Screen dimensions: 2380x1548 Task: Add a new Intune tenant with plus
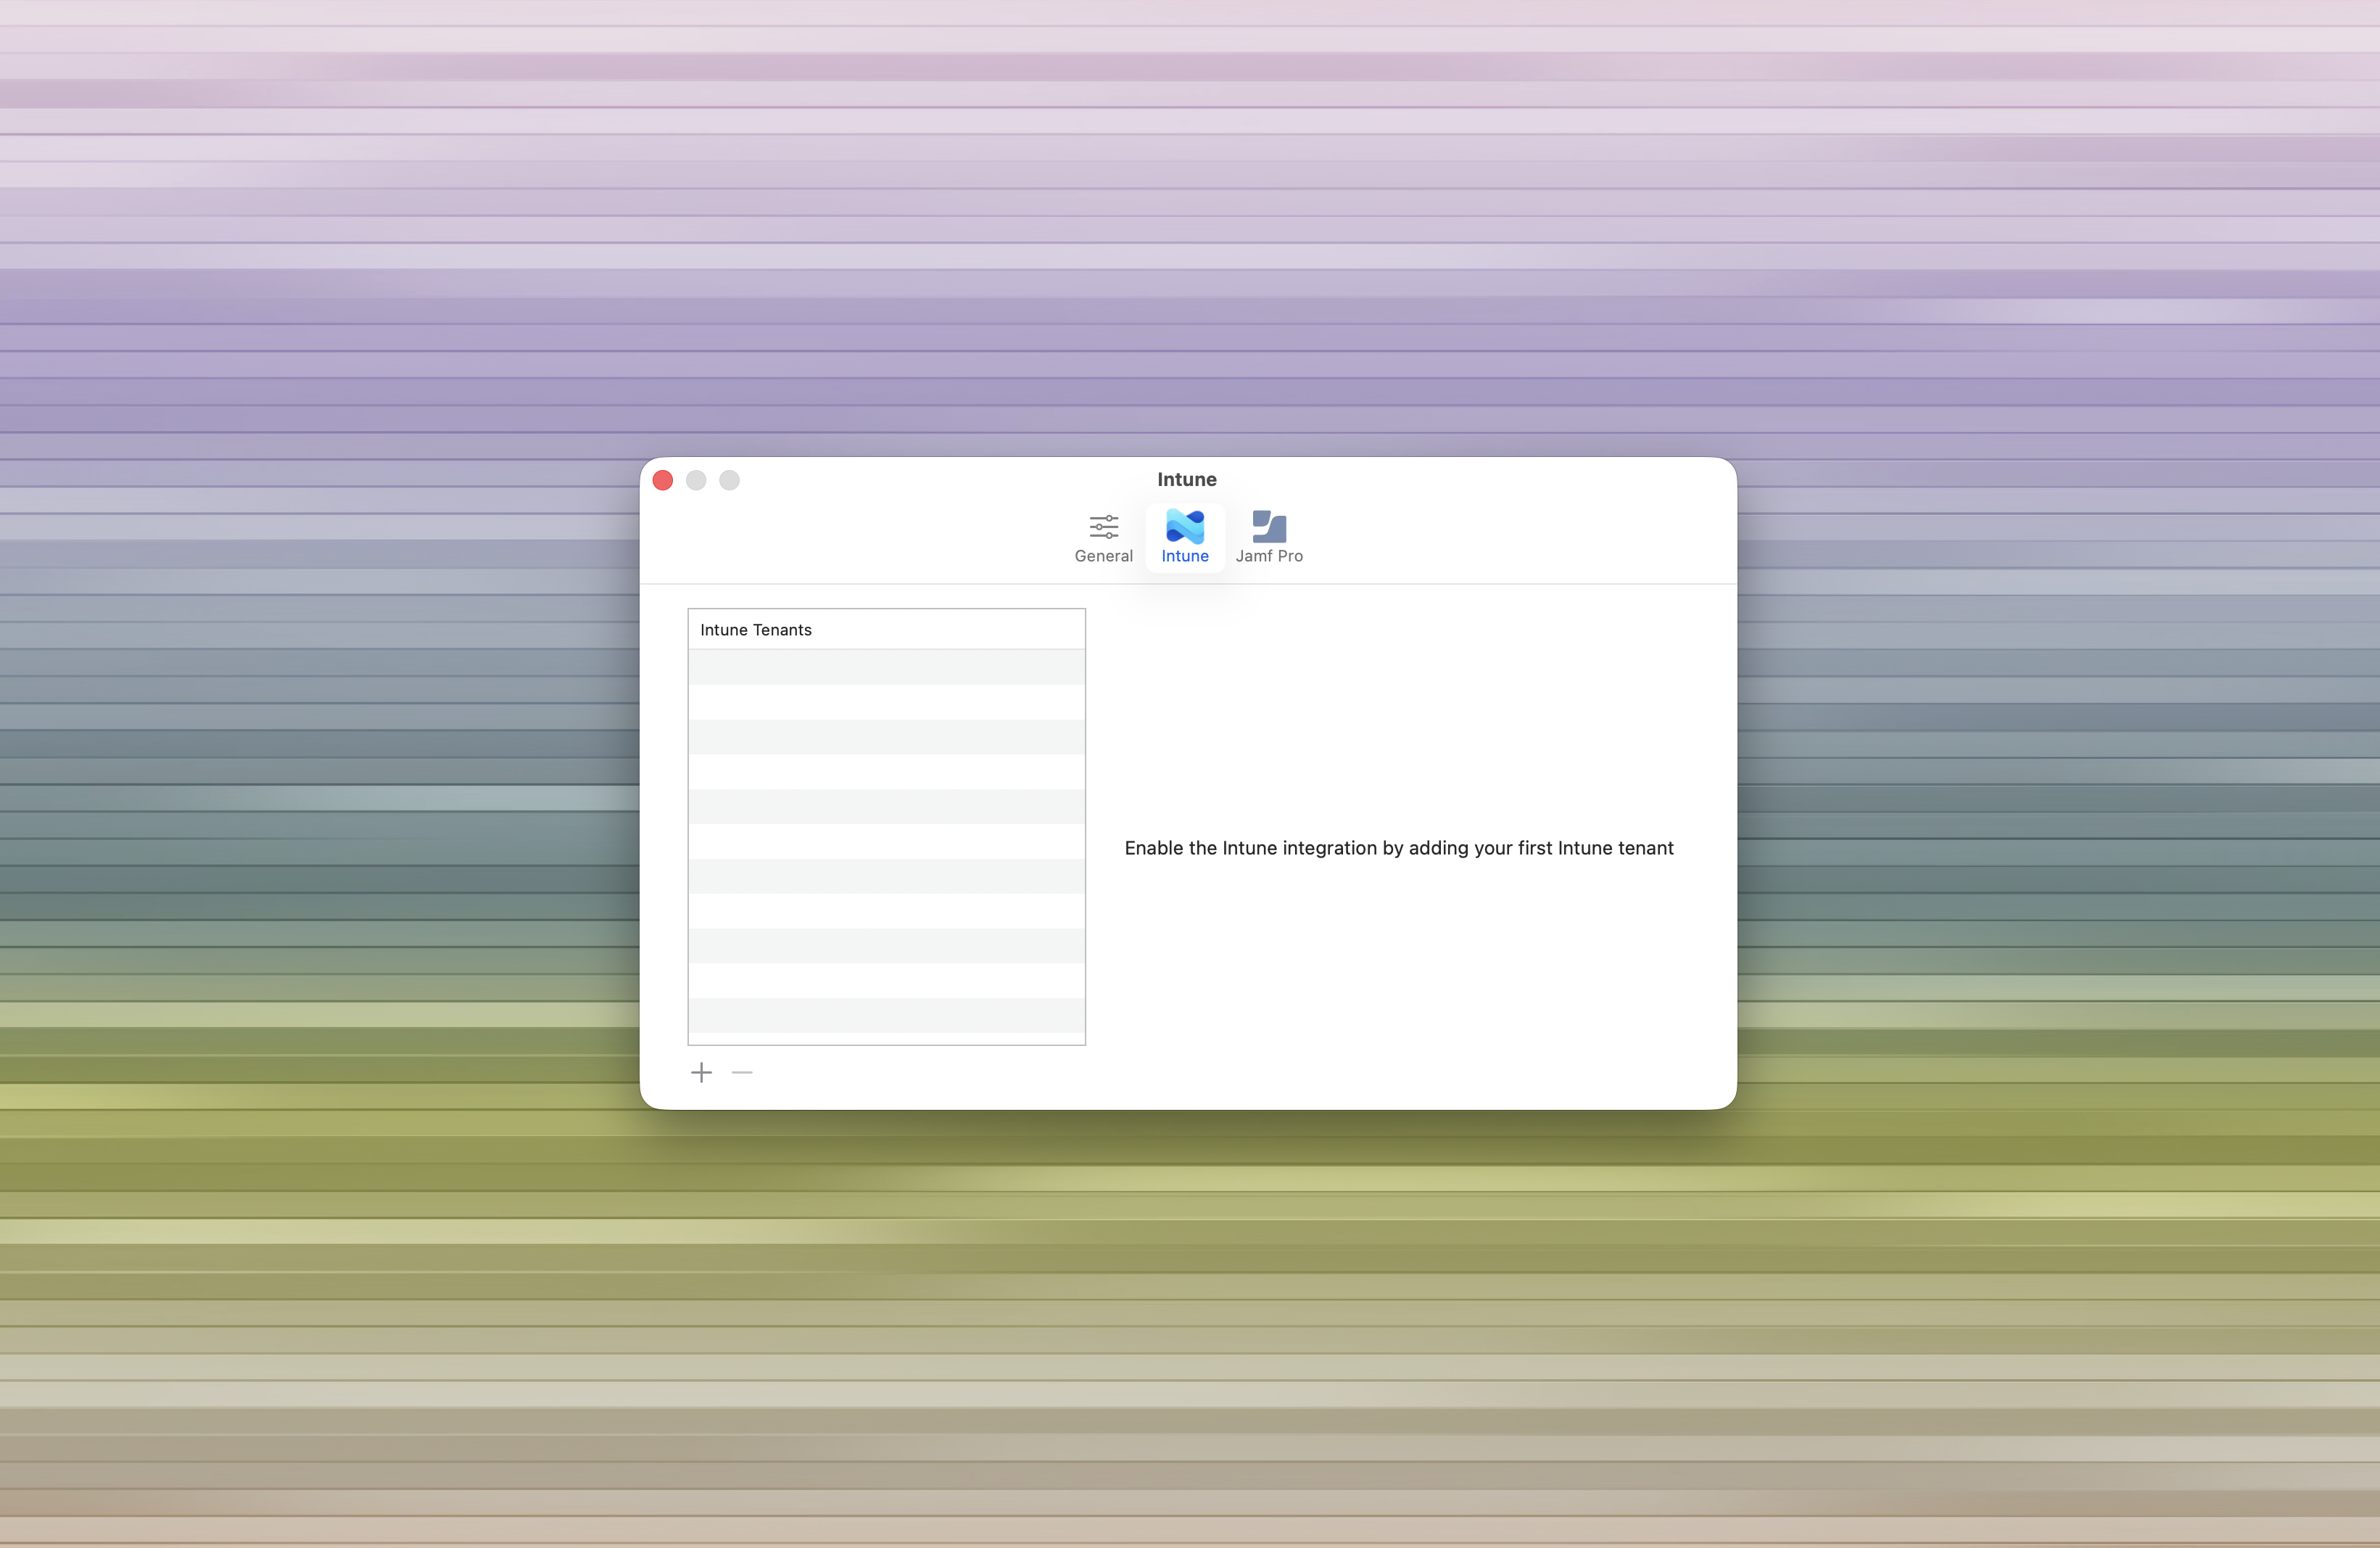click(702, 1072)
